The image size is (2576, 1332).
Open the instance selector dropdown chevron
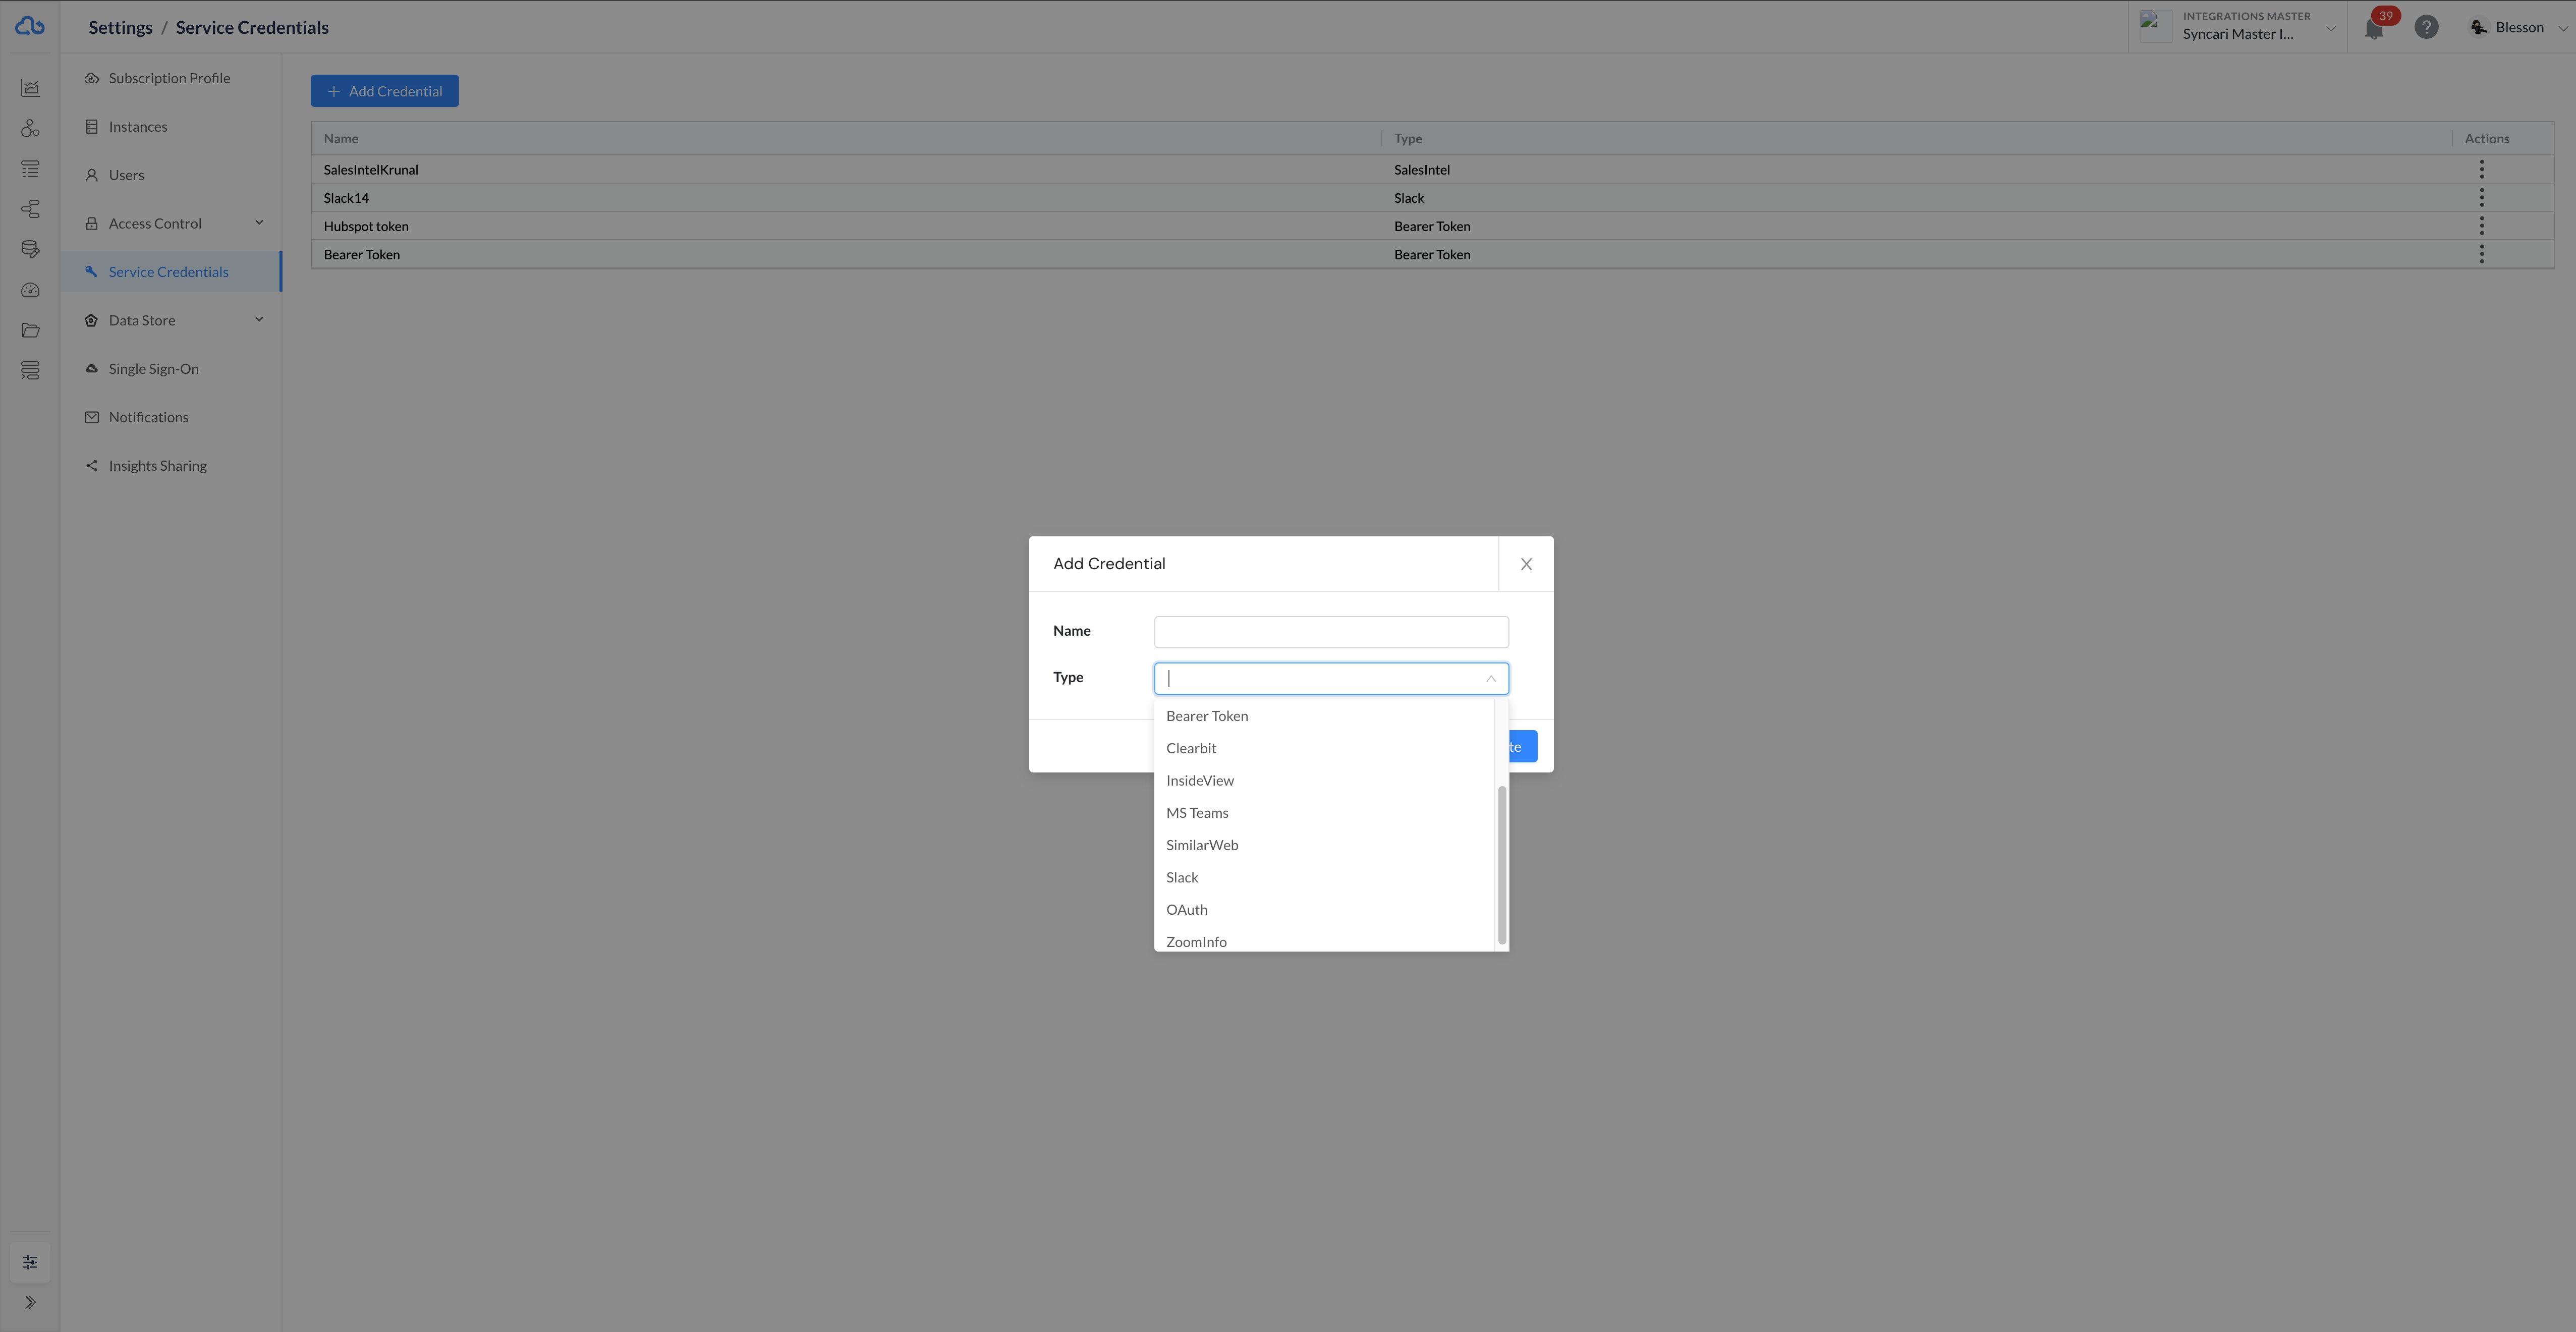coord(2330,28)
